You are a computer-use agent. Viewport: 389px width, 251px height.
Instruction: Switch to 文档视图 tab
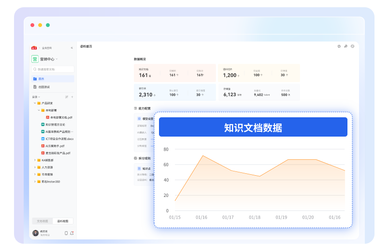(x=43, y=221)
